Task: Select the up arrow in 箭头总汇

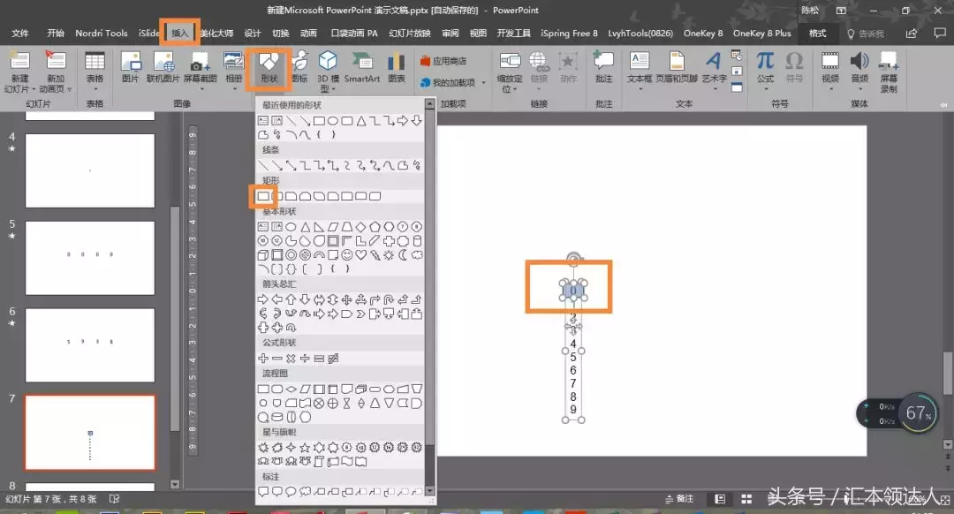Action: pyautogui.click(x=291, y=299)
